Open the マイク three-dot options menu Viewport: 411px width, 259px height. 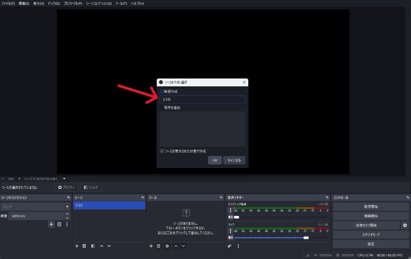coord(230,231)
